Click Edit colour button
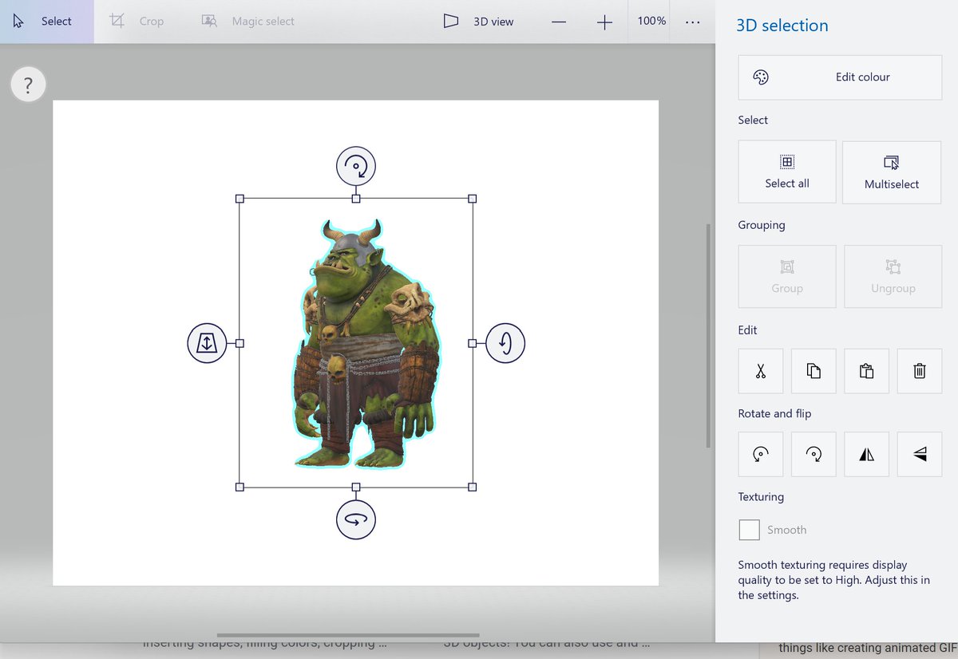The width and height of the screenshot is (958, 659). coord(840,77)
